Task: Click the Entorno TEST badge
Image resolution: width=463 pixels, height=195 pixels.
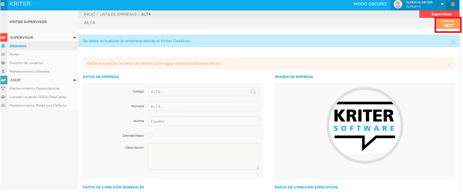Action: pos(448,24)
